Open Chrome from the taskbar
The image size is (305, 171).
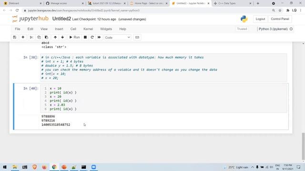(x=54, y=167)
